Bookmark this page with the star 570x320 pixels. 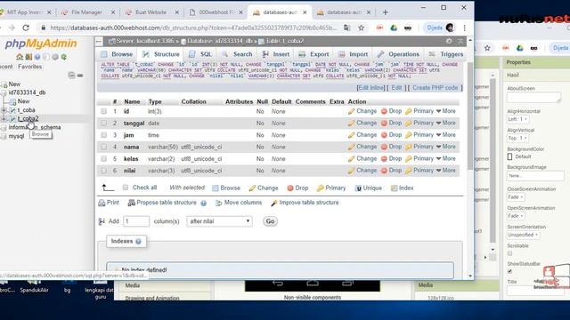(x=361, y=28)
